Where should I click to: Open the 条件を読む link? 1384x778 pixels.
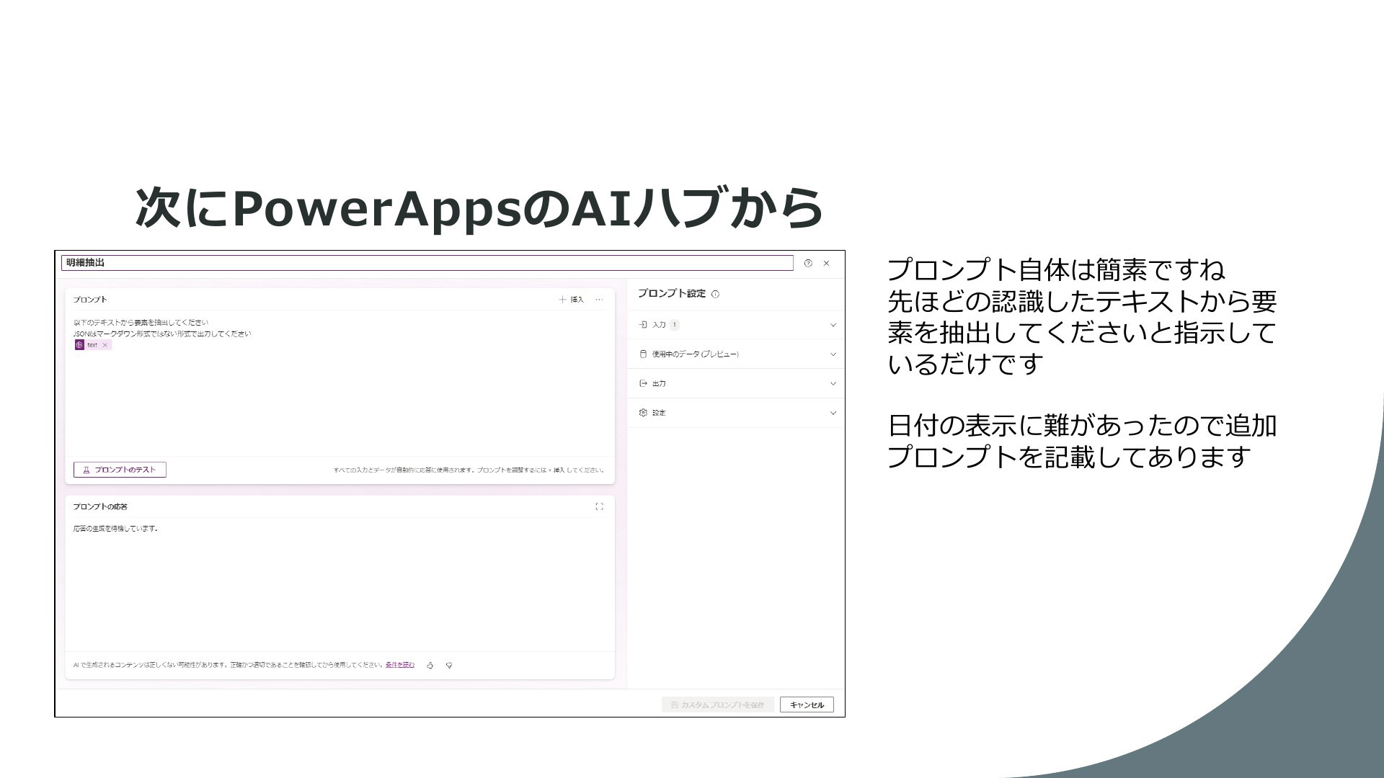point(400,665)
